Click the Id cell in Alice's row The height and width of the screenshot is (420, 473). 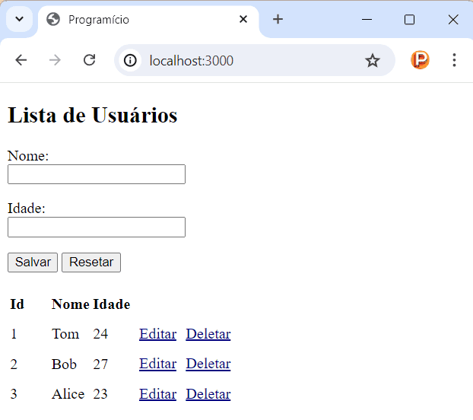(14, 394)
